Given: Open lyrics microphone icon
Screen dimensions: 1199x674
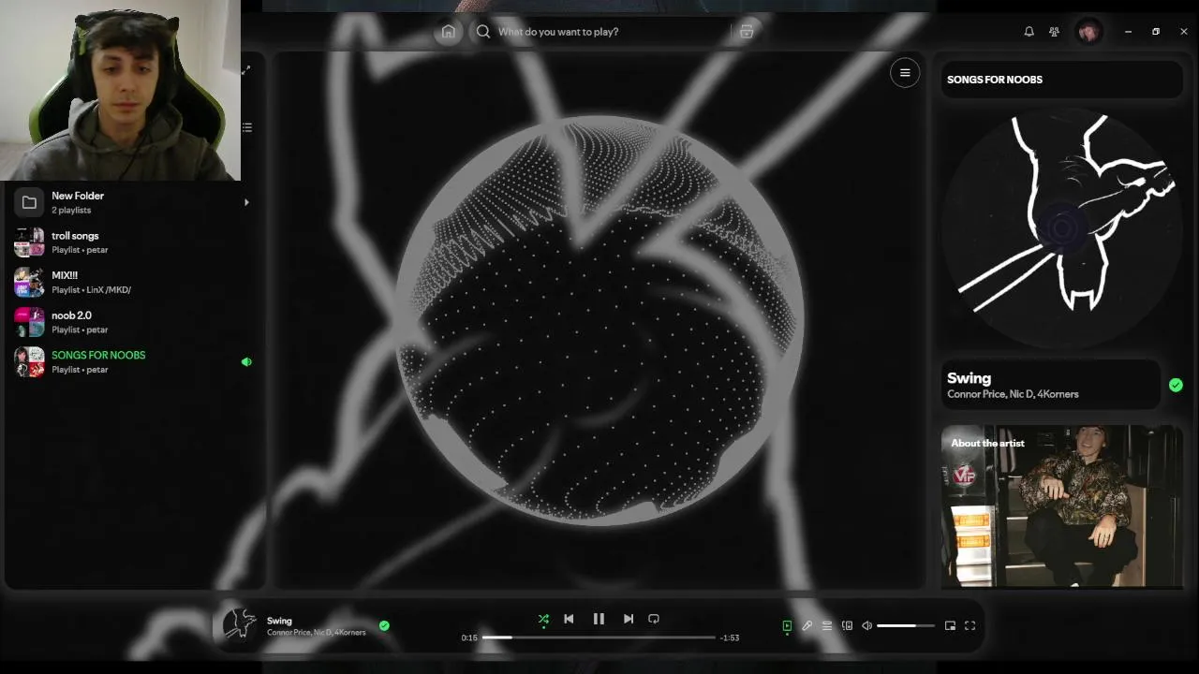Looking at the screenshot, I should coord(807,625).
